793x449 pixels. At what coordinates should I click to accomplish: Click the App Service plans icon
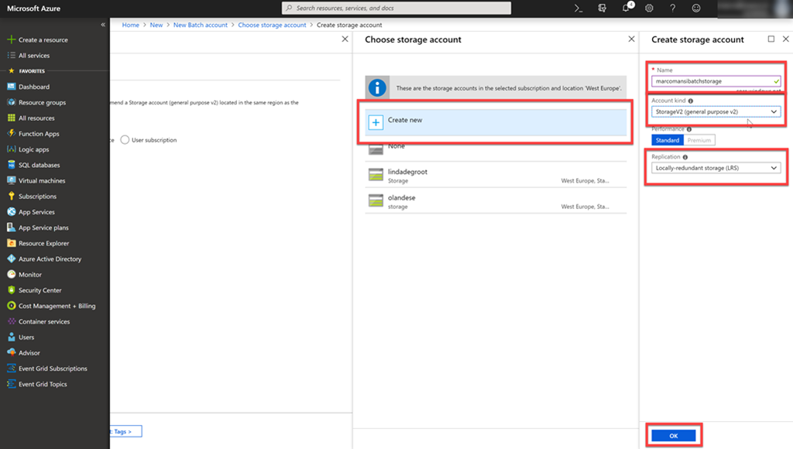(11, 228)
